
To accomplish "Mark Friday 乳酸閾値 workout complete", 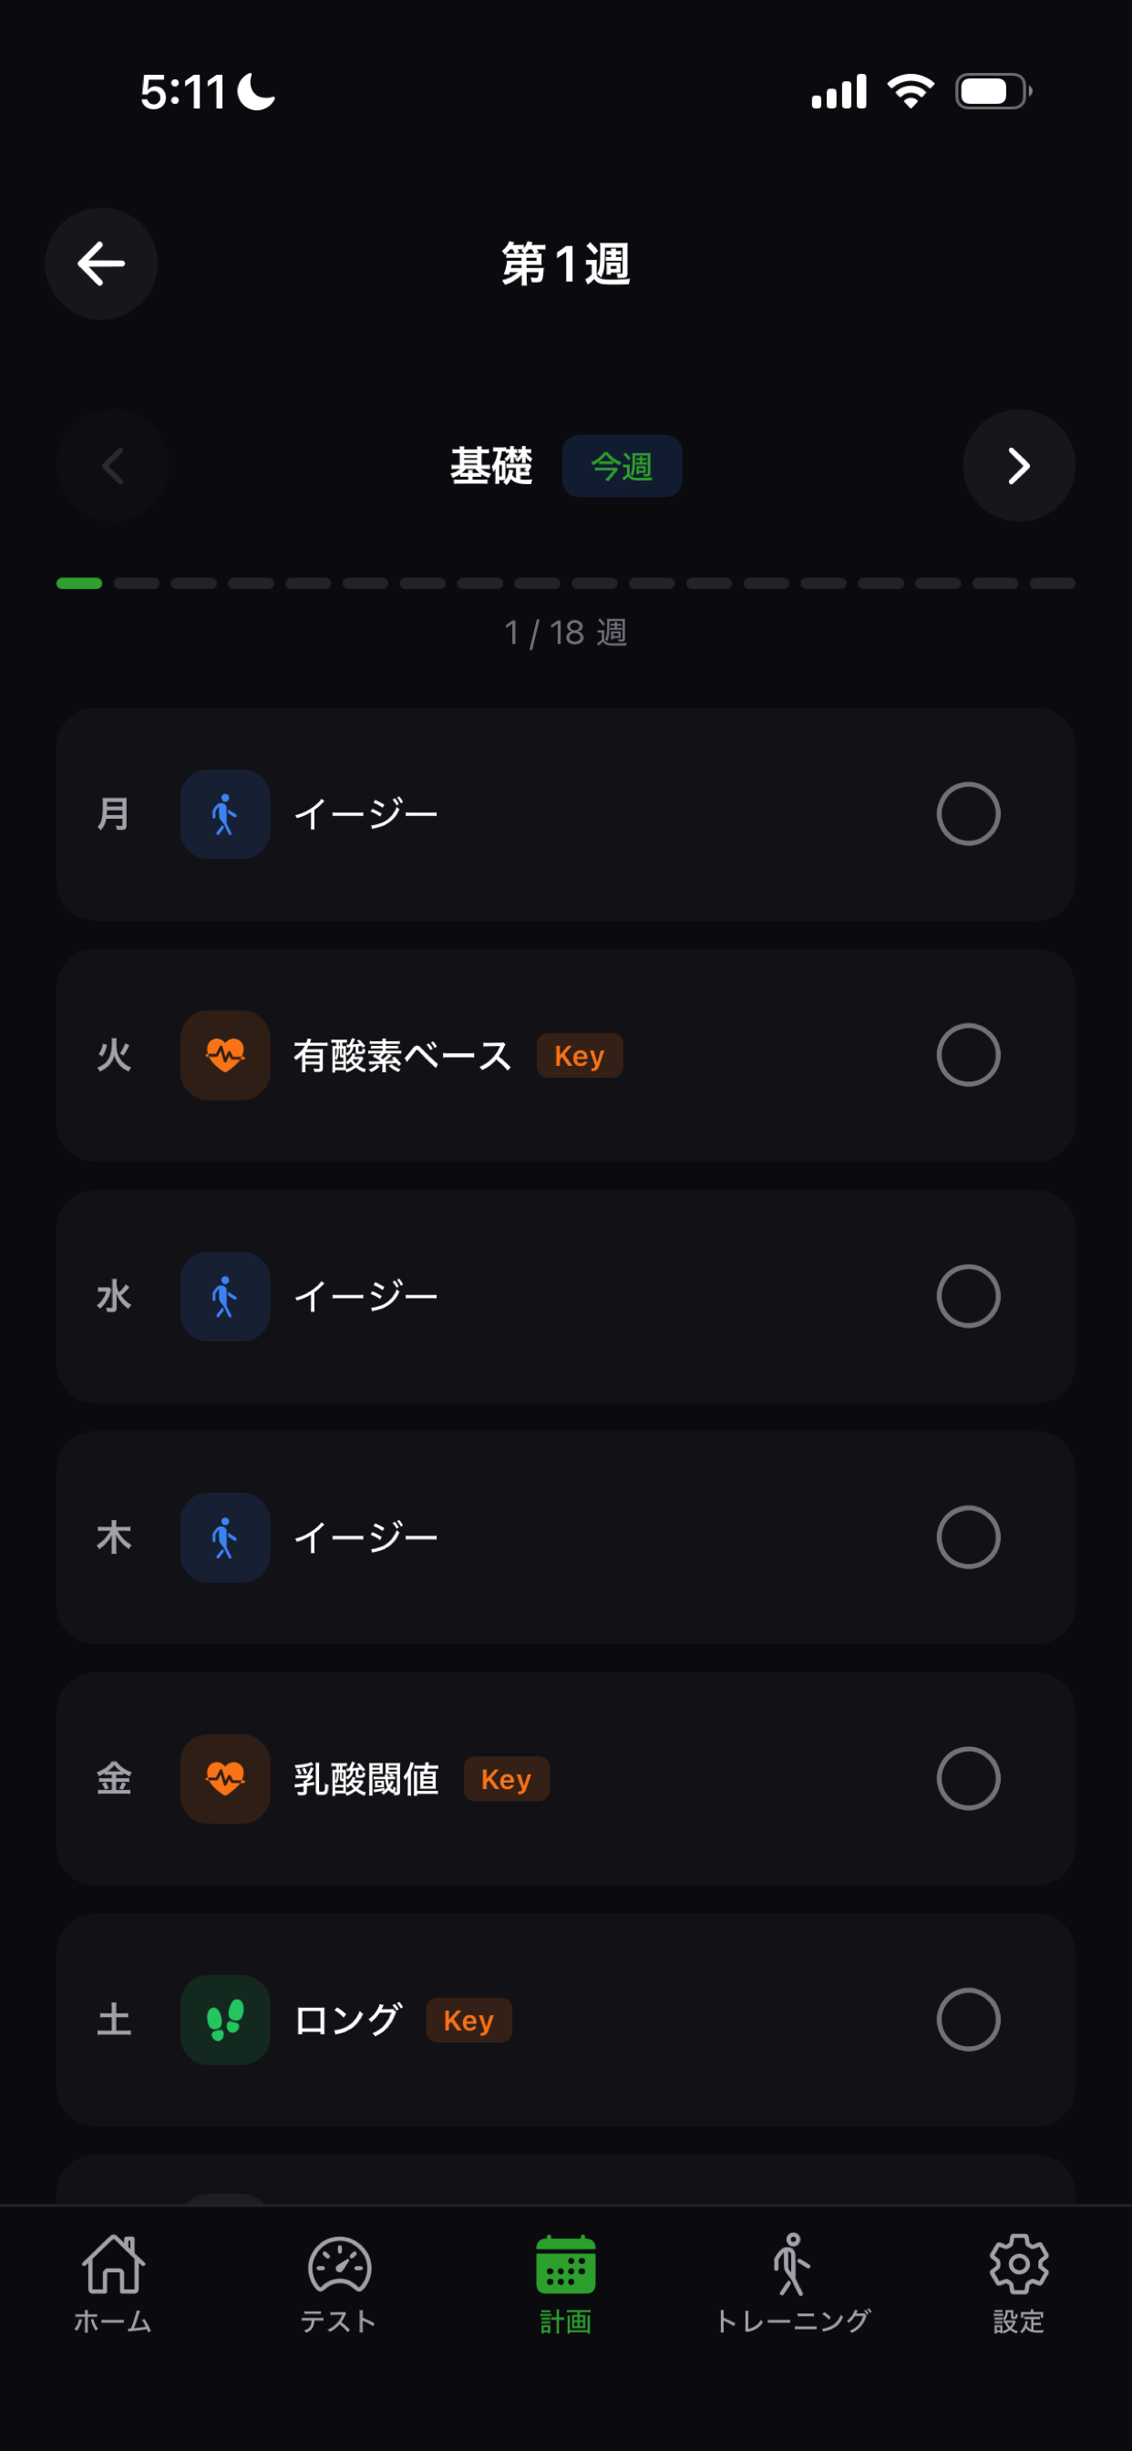I will tap(967, 1778).
